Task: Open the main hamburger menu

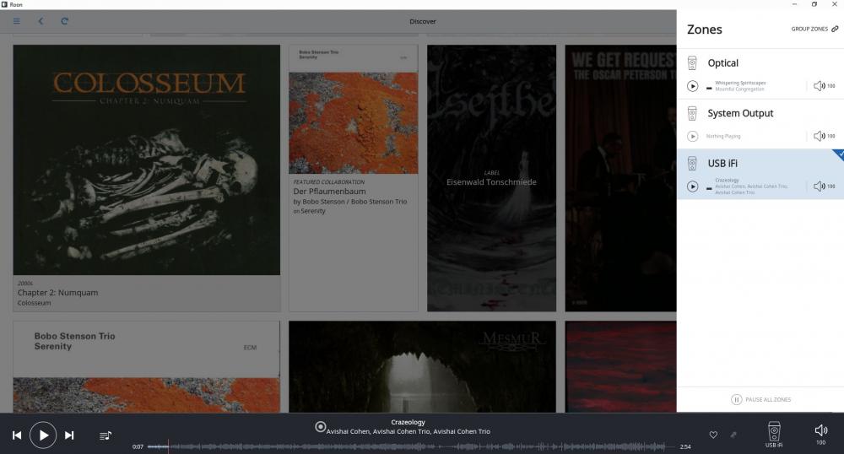Action: [17, 21]
